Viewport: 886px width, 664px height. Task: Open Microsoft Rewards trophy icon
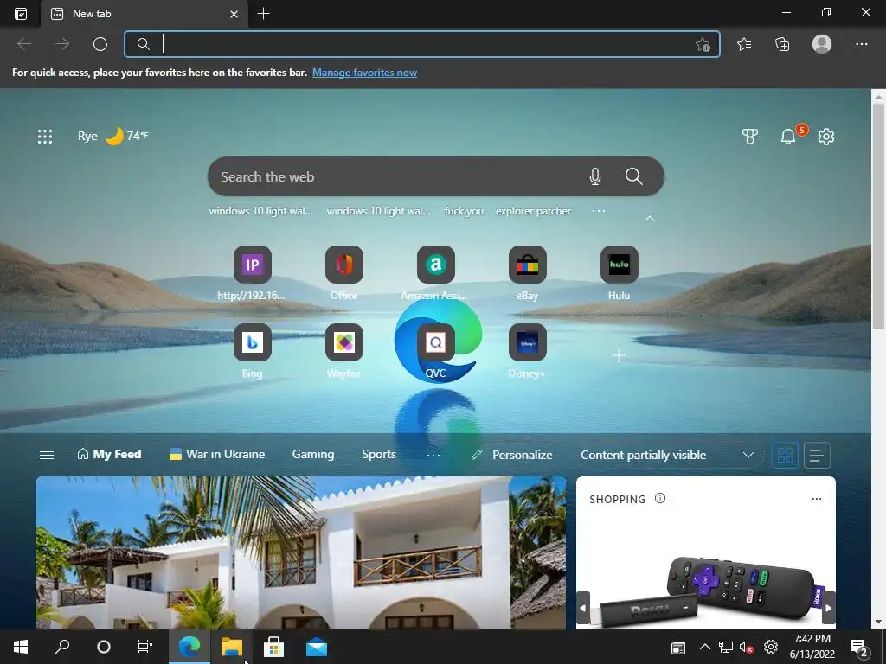(749, 136)
